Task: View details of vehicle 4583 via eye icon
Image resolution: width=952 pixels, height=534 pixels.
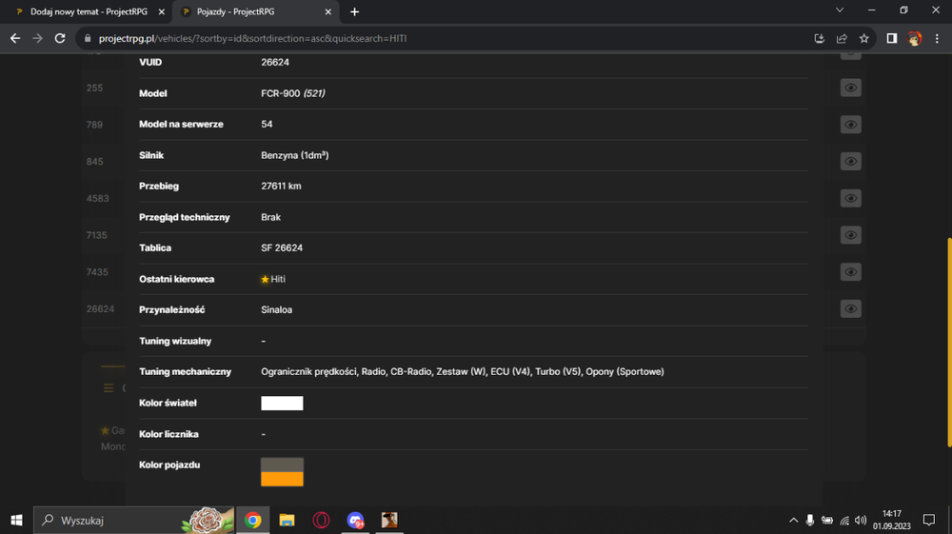Action: 850,198
